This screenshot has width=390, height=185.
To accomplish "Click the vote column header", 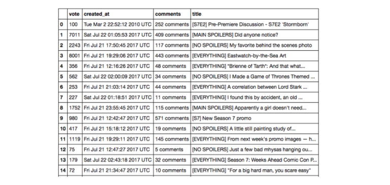I will pos(75,14).
